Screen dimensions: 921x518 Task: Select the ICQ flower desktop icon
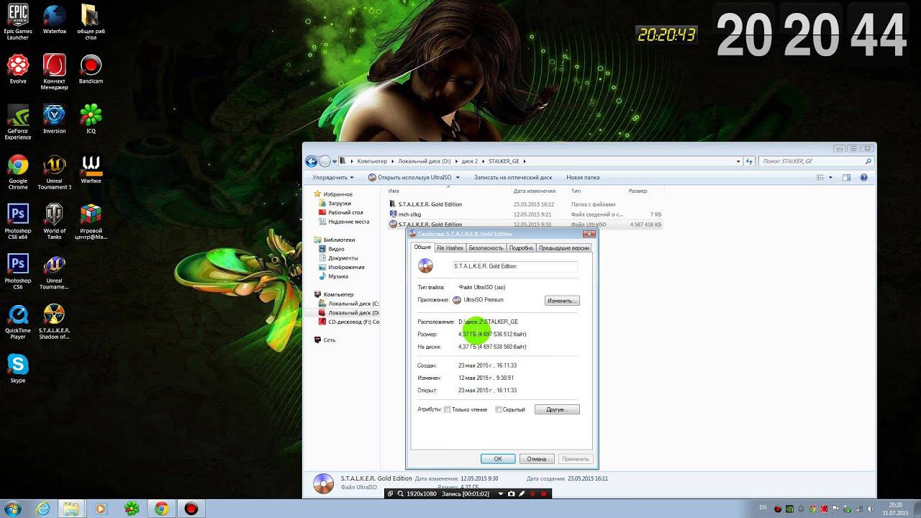coord(91,119)
